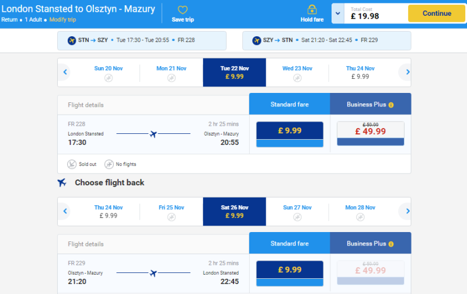Screen dimensions: 467x294
Task: Click the STN to SZY plane icon
Action: pos(72,40)
